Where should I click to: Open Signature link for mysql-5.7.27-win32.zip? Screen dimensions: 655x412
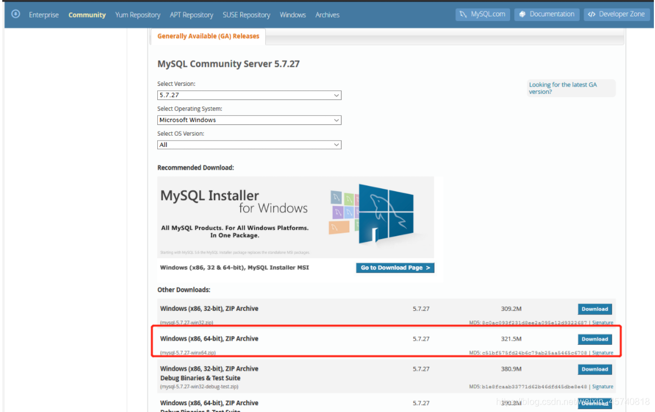(602, 323)
